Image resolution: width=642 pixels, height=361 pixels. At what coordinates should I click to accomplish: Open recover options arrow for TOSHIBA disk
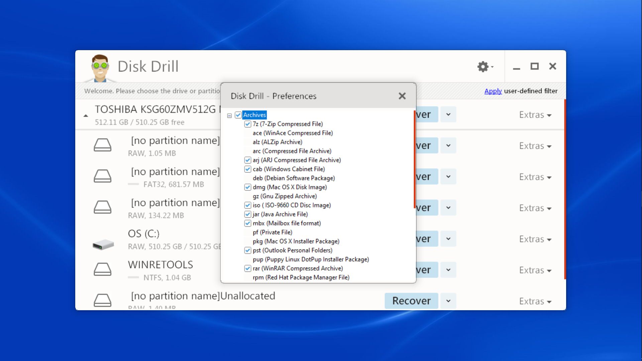448,114
